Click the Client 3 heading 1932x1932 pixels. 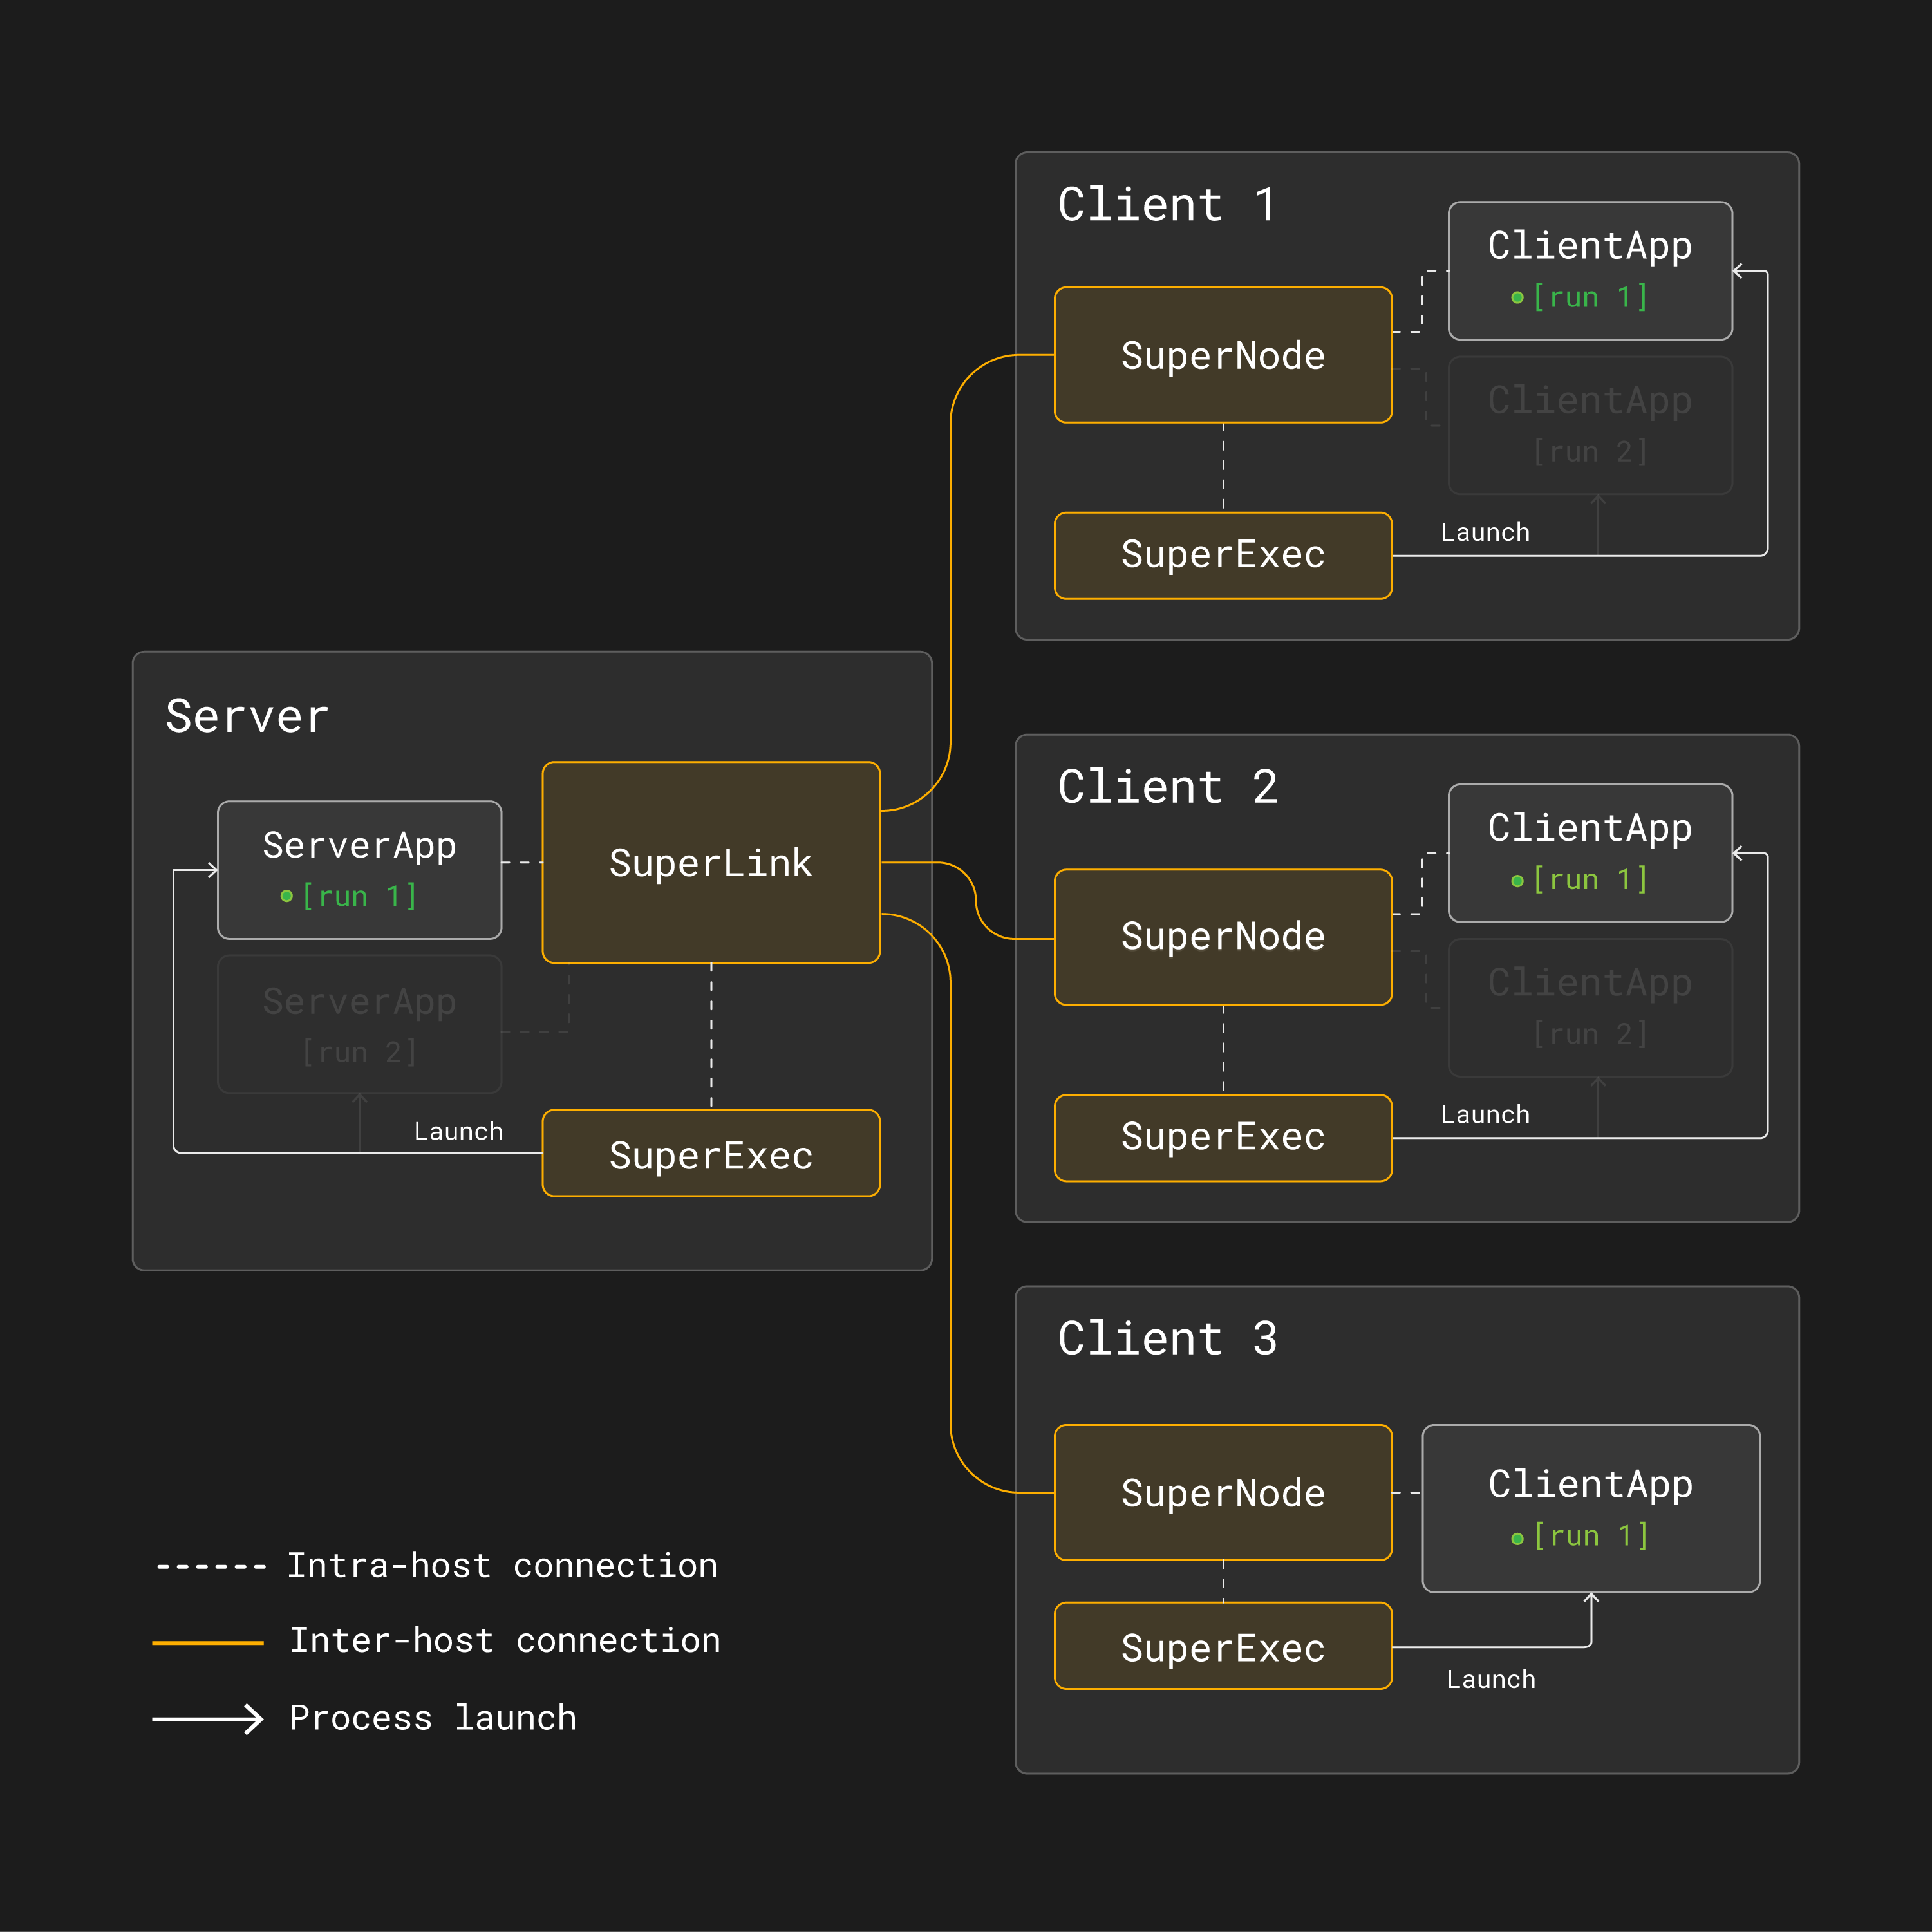click(x=1167, y=1338)
